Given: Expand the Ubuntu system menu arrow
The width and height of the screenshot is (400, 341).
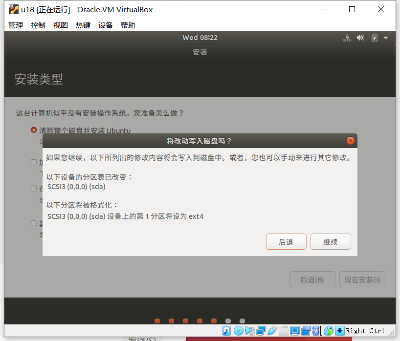Looking at the screenshot, I should pyautogui.click(x=386, y=38).
